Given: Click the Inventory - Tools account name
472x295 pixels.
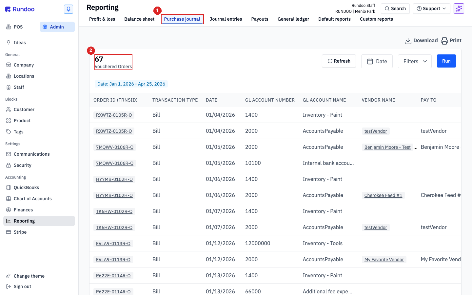Looking at the screenshot, I should click(323, 243).
